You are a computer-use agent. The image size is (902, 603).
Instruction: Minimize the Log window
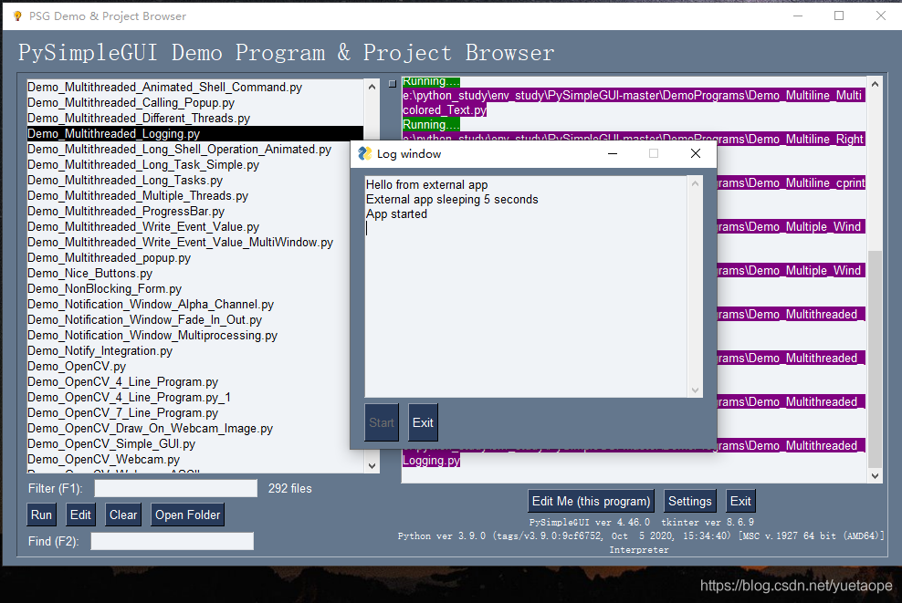click(x=612, y=153)
